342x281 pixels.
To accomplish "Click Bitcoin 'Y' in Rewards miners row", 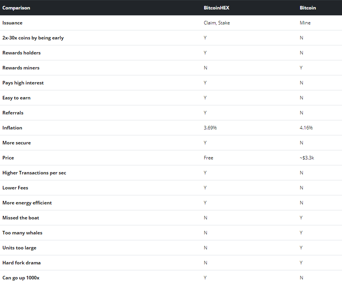I will [x=301, y=68].
